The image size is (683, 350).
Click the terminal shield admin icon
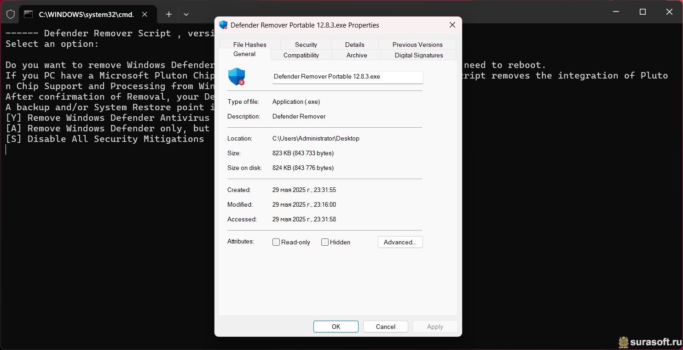10,14
